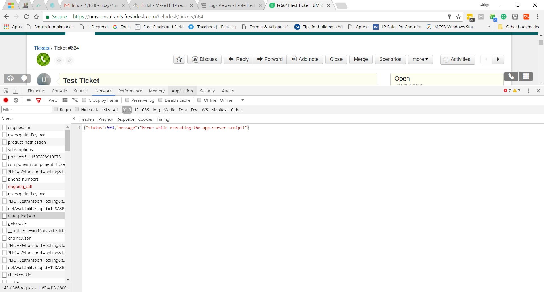Open the Other bookmarks folder
544x292 pixels.
coord(518,27)
